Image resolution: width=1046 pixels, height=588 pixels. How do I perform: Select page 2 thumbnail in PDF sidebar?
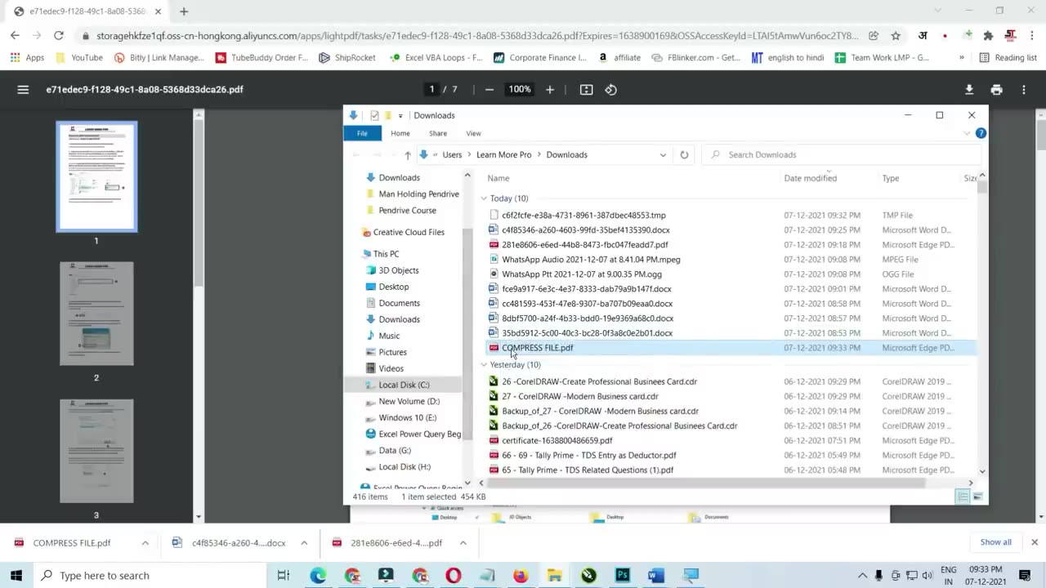tap(96, 314)
